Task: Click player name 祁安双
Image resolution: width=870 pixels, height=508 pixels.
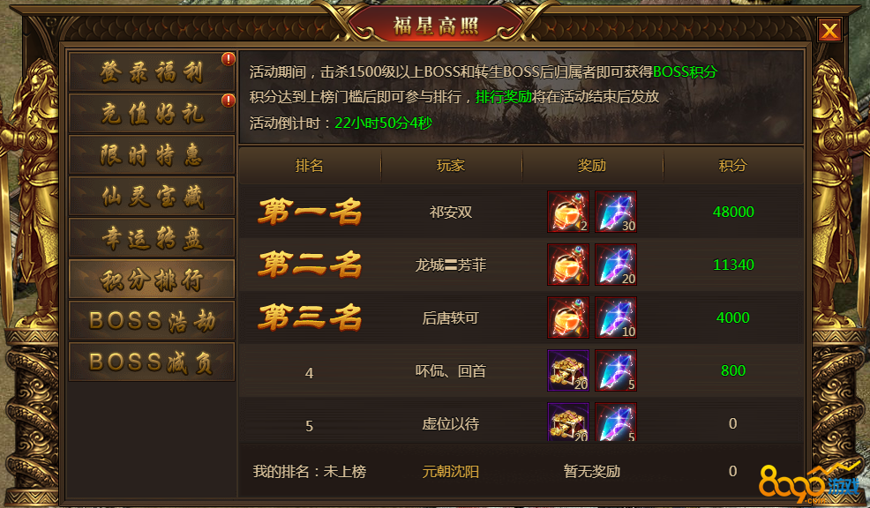Action: [x=451, y=213]
